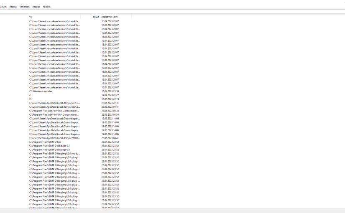Click the date 19.04.2023 22:27

click(110, 95)
